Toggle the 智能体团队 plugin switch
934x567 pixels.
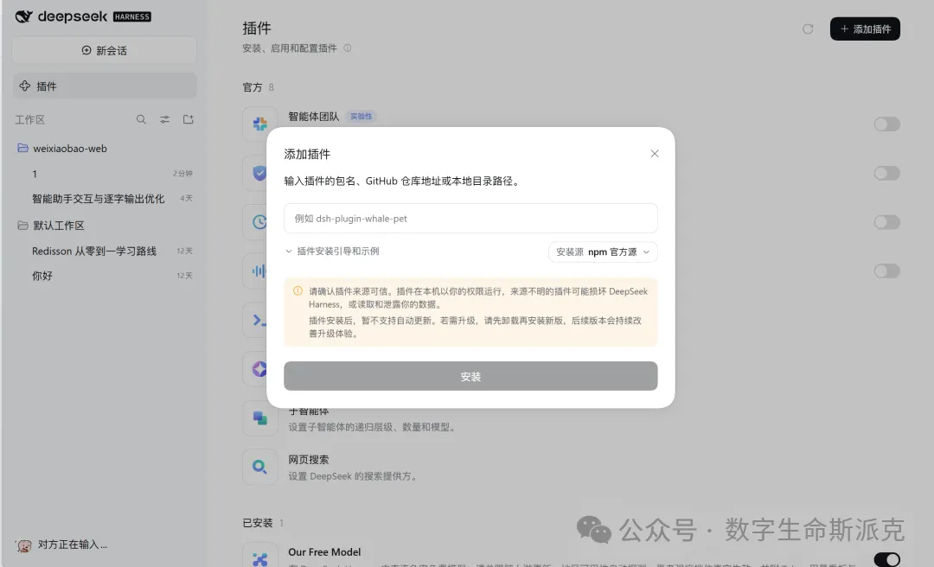point(887,124)
